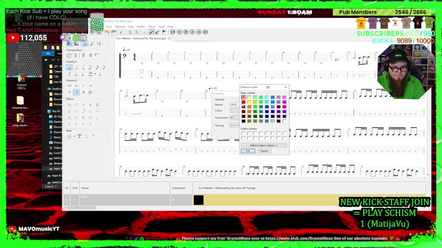Screen dimensions: 442x248
Task: Open the chord icon in Beat panel
Action: 69,136
